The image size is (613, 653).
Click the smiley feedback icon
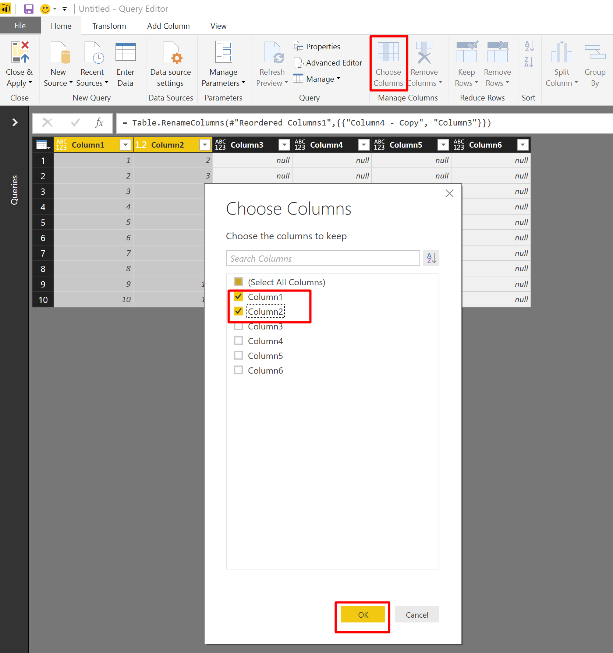(x=45, y=9)
